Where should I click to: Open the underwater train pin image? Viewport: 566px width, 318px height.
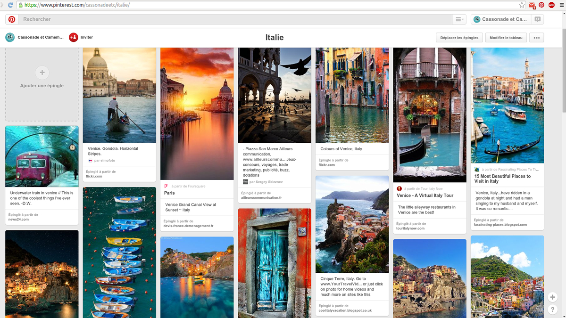point(42,156)
